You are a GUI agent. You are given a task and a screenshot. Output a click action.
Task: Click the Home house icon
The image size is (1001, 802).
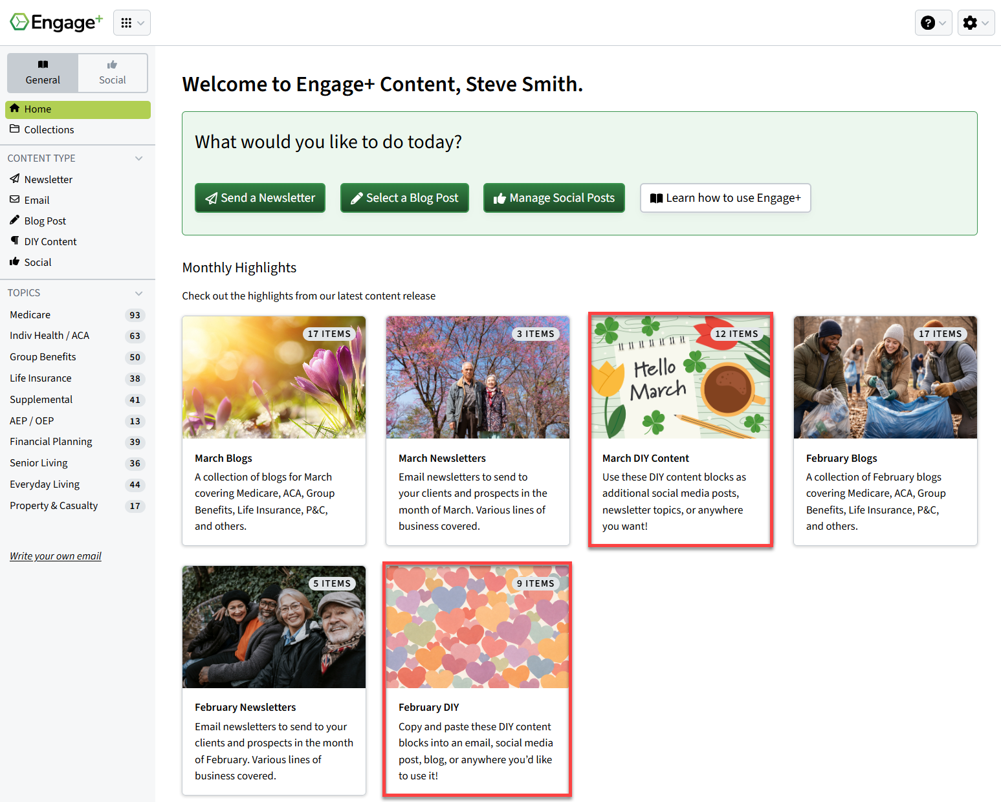[x=15, y=108]
